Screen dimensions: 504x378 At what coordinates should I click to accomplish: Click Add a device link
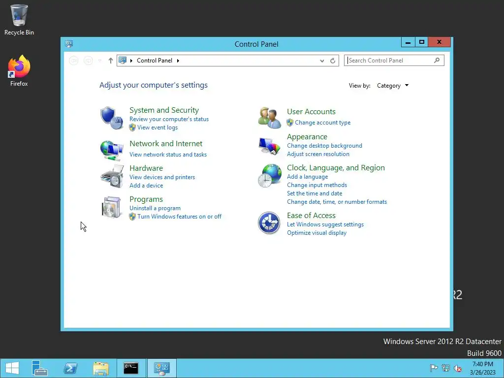(x=146, y=186)
